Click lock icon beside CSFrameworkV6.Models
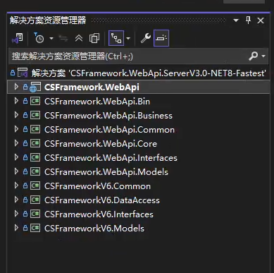This screenshot has height=273, width=274. click(x=25, y=229)
